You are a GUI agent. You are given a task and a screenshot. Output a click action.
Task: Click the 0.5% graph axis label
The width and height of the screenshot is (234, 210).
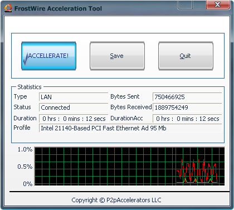tap(25, 167)
